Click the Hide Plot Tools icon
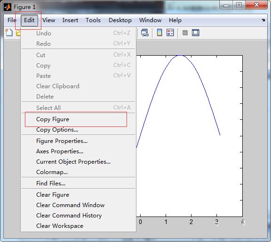This screenshot has width=271, height=242. 185,33
